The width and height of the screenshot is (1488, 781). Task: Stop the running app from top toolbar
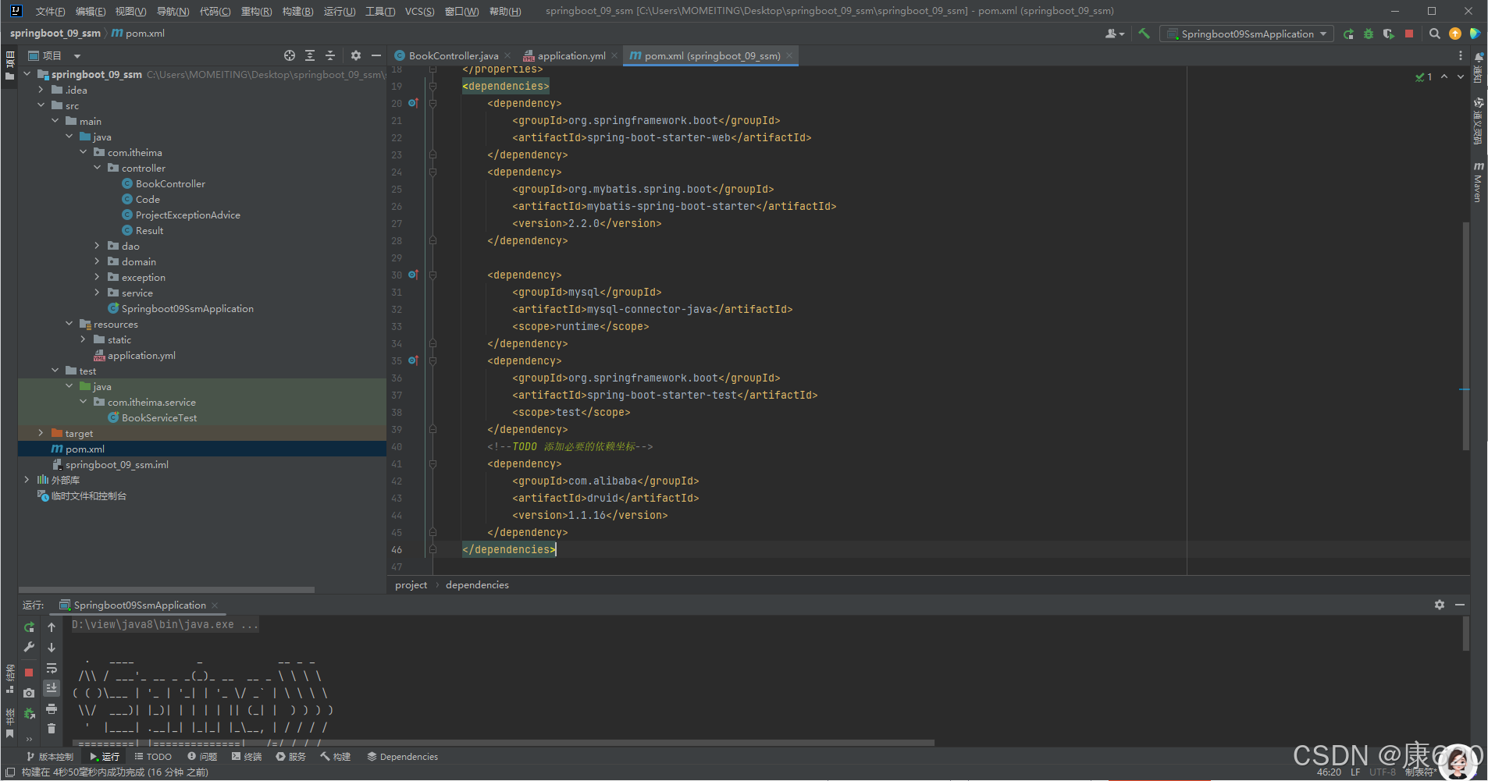point(1409,34)
